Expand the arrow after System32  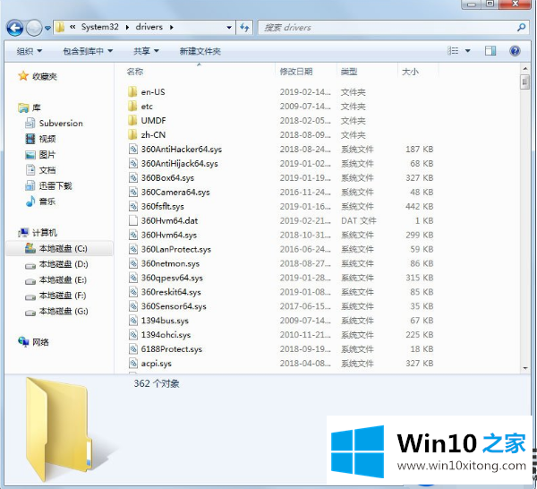point(127,27)
